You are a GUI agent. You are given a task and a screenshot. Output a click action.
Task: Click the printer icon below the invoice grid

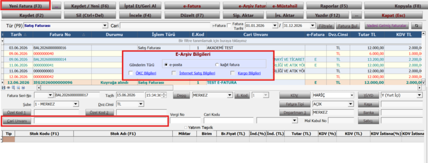point(23,88)
